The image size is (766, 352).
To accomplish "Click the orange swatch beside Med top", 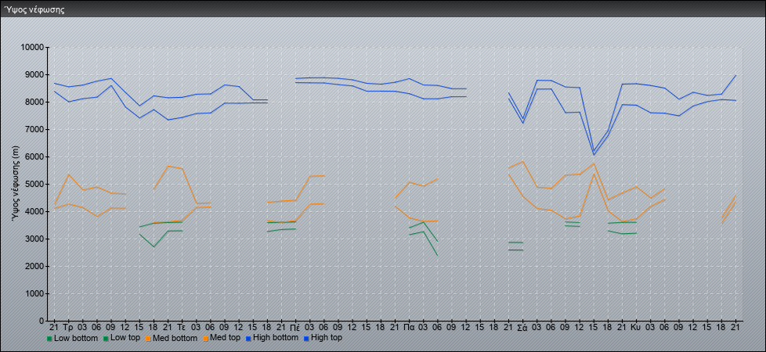I will coord(204,339).
